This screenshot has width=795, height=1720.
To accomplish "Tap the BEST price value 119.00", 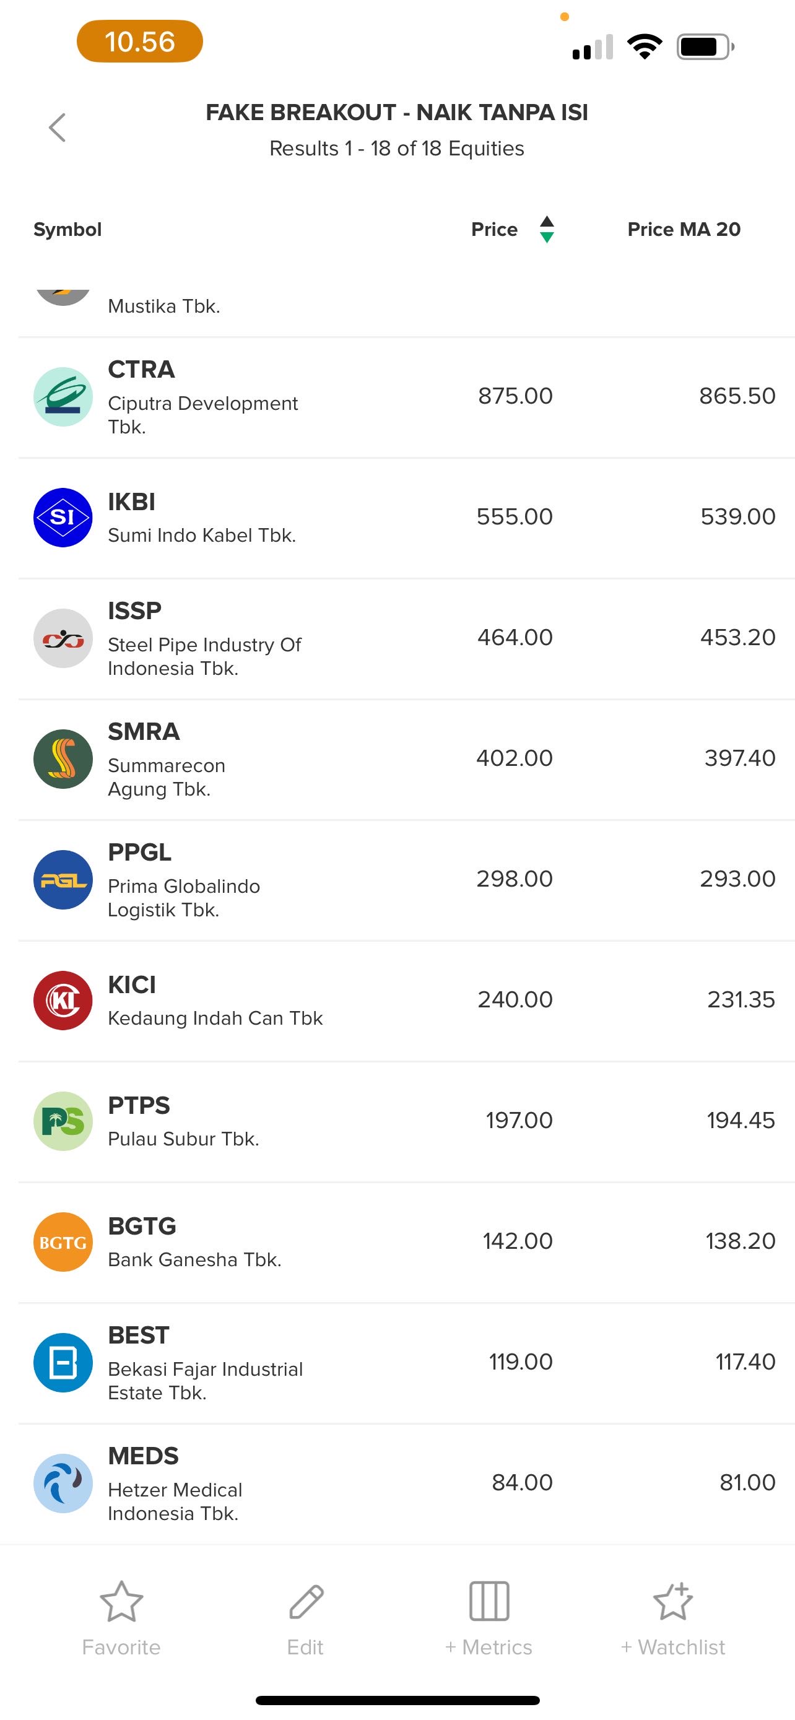I will click(x=521, y=1362).
